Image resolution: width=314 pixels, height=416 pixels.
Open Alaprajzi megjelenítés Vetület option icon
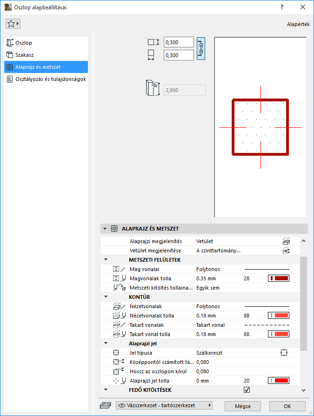coord(286,241)
